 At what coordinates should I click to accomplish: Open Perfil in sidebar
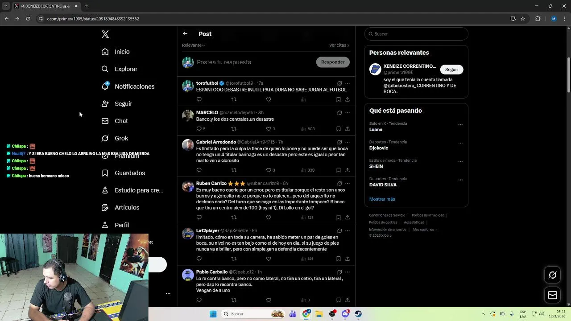tap(115, 225)
